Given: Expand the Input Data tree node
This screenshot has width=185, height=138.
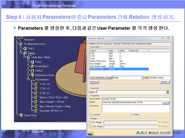Looking at the screenshot, I should 17,115.
